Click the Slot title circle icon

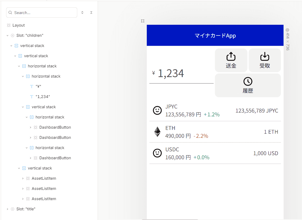[x=13, y=209]
